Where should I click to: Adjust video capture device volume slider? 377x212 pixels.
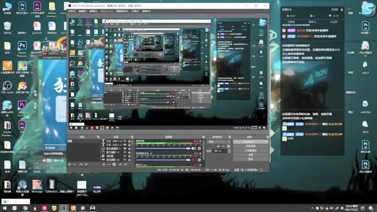(163, 160)
